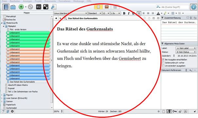Click the 200% zoom stepper
The height and width of the screenshot is (118, 198).
click(62, 111)
